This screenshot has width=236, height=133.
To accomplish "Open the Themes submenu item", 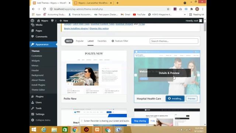I will (35, 51).
